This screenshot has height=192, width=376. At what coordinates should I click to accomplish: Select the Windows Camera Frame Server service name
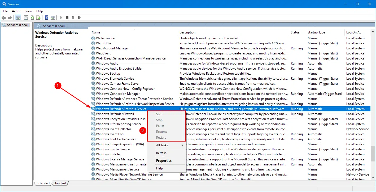(118, 84)
